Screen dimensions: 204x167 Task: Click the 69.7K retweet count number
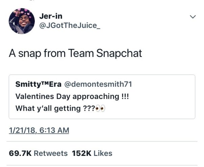pos(21,153)
